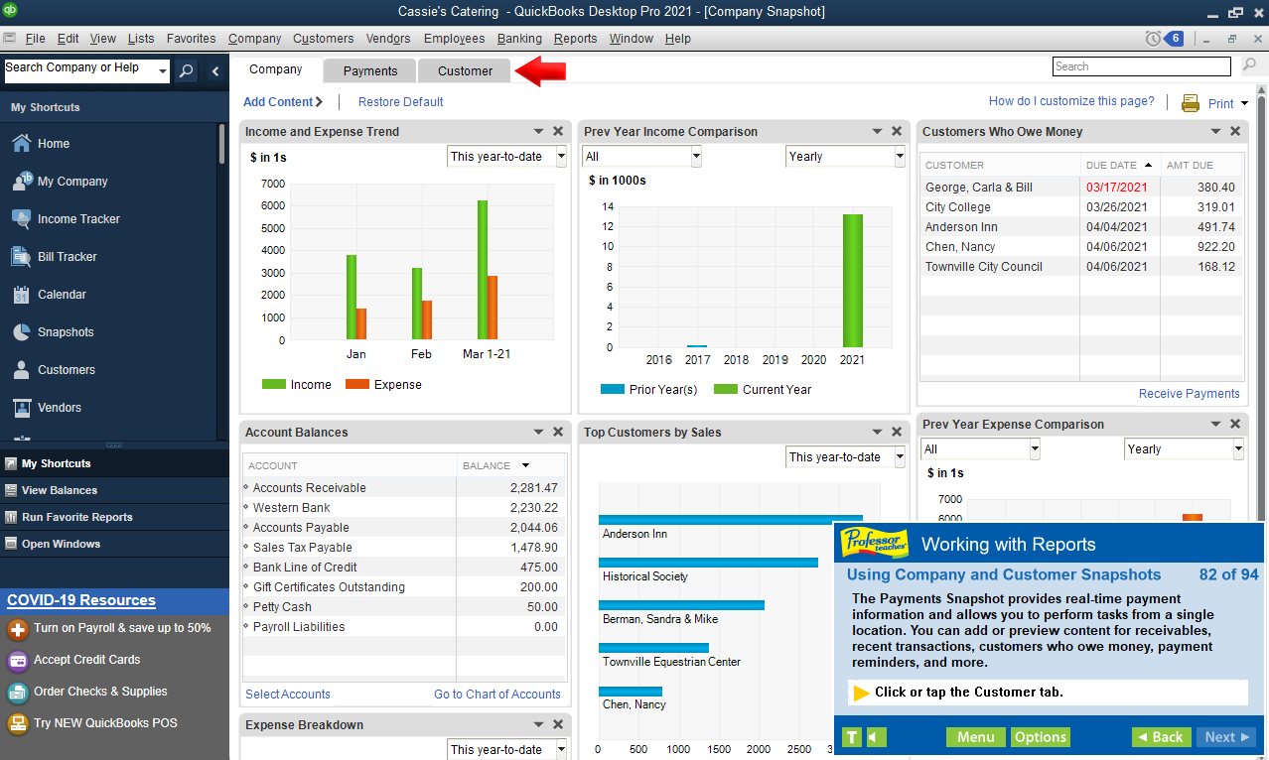The height and width of the screenshot is (760, 1269).
Task: Click the snapshot Search field at top right
Action: (x=1142, y=66)
